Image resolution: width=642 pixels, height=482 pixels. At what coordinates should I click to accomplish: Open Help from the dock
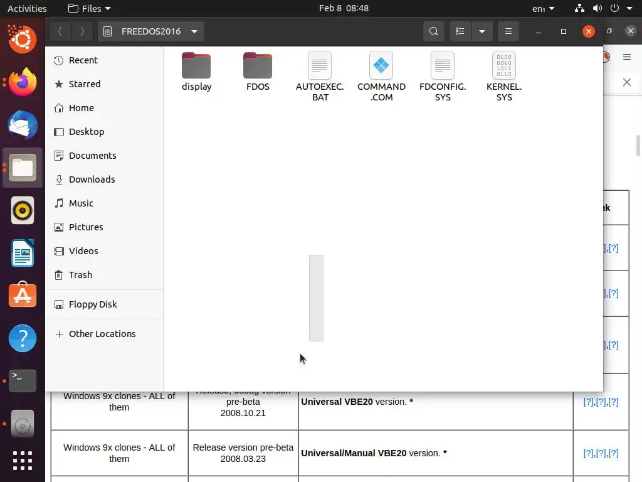tap(23, 338)
